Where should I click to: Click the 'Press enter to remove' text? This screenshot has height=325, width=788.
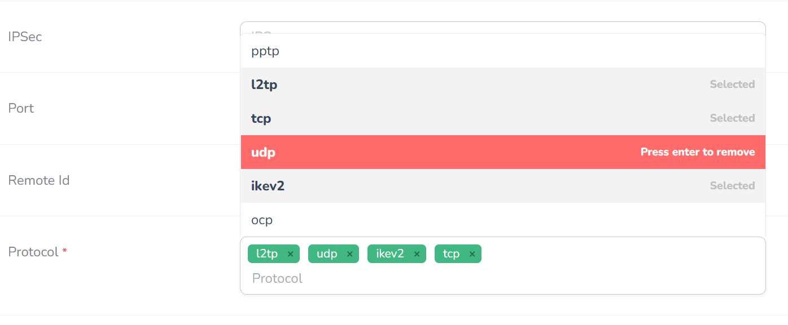click(698, 152)
